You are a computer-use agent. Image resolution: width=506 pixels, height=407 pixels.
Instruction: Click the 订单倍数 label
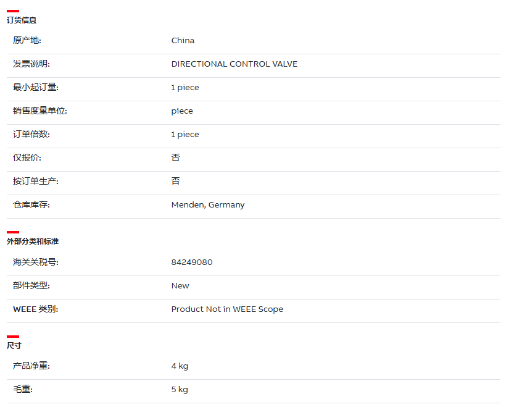click(x=31, y=135)
